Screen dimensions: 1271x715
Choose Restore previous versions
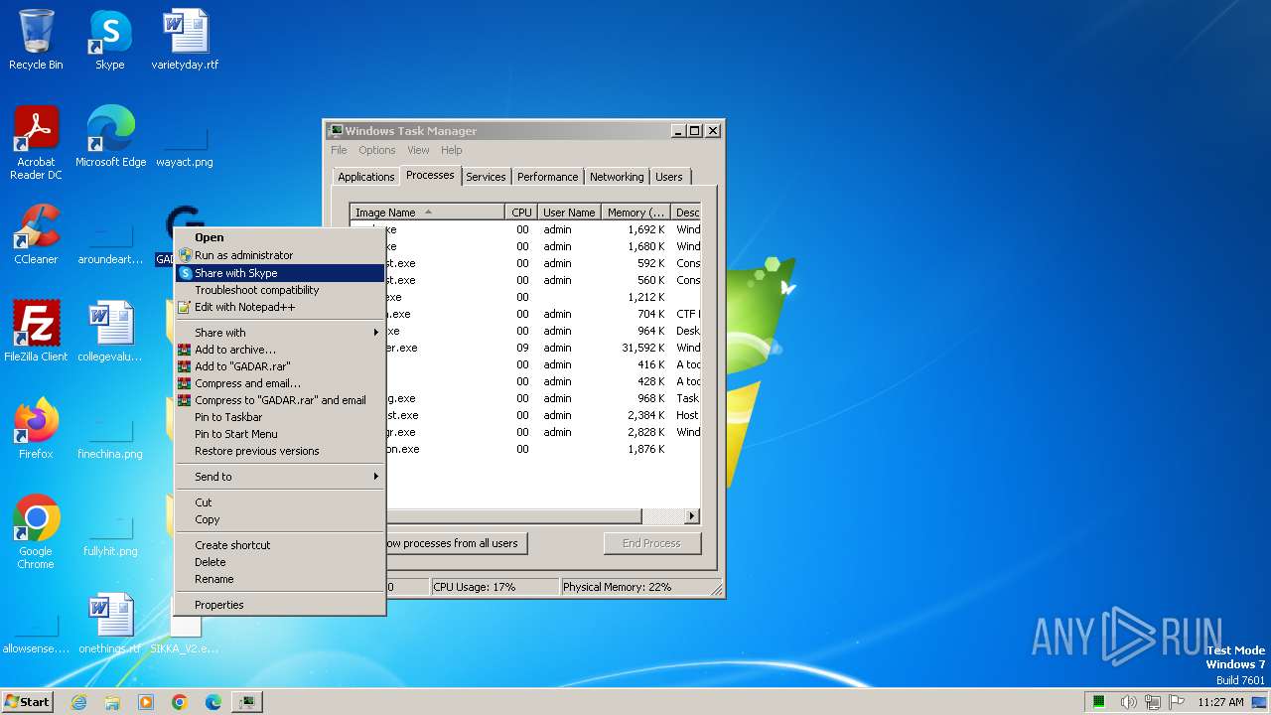click(280, 451)
